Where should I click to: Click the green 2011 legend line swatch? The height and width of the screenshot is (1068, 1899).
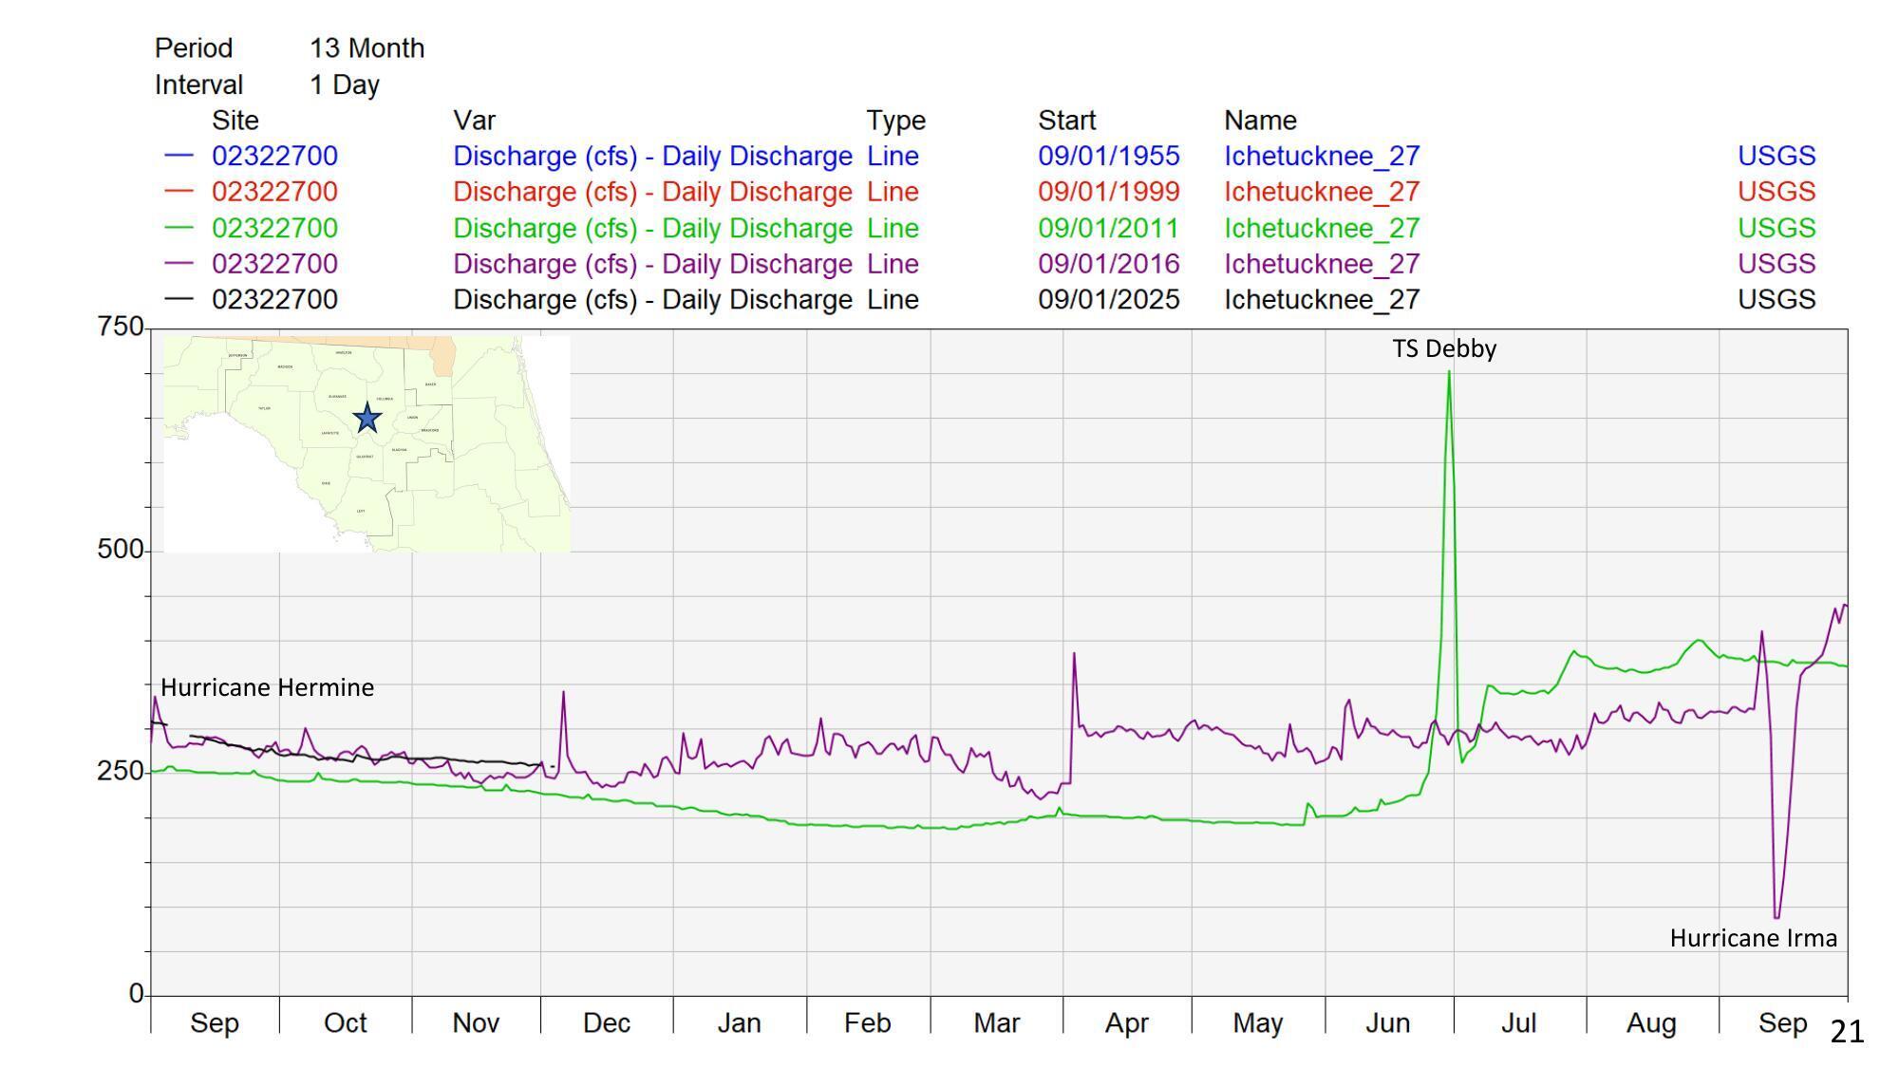pos(179,228)
